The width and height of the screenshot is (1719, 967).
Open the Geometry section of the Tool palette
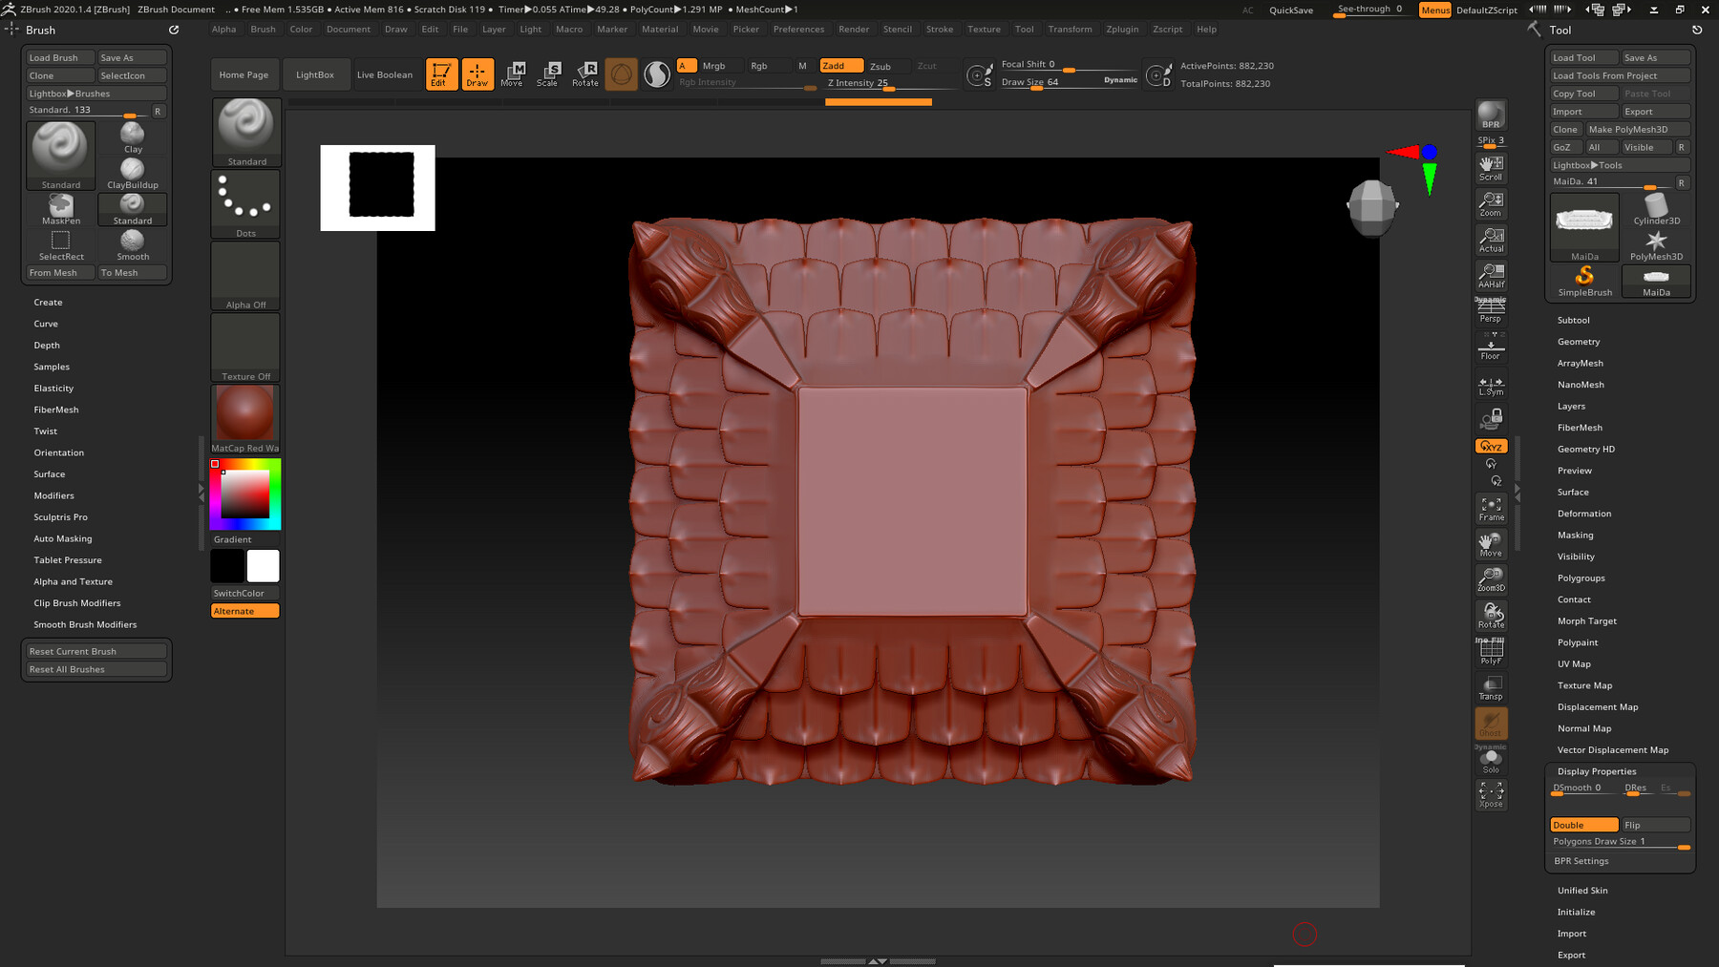tap(1579, 341)
